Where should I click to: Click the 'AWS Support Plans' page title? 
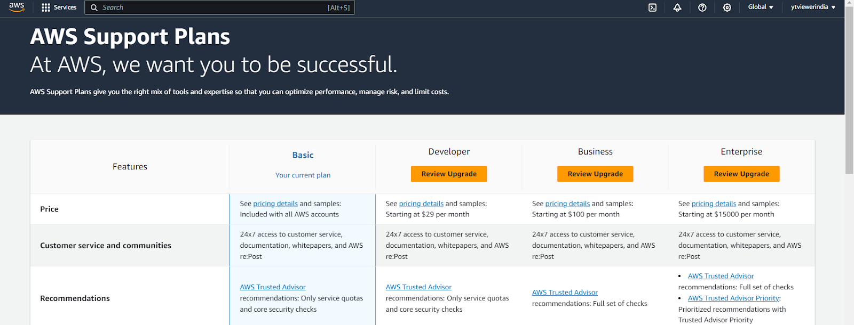point(130,37)
